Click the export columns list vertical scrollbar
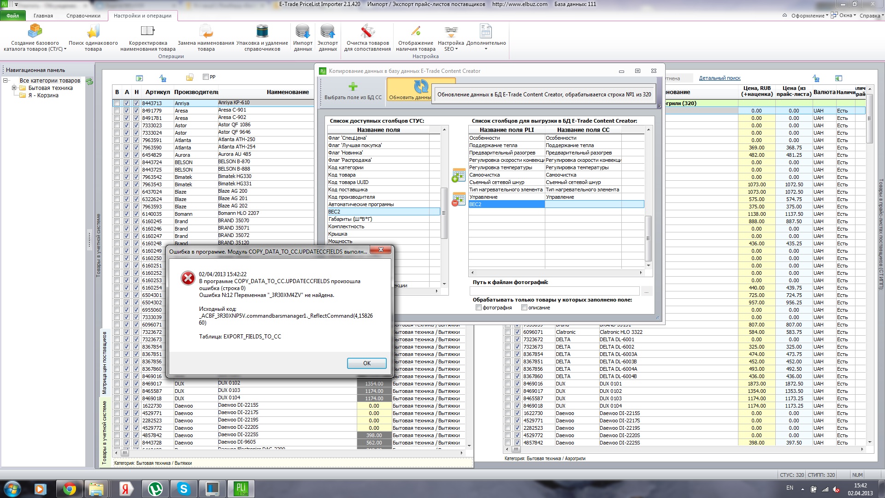885x498 pixels. (x=648, y=197)
